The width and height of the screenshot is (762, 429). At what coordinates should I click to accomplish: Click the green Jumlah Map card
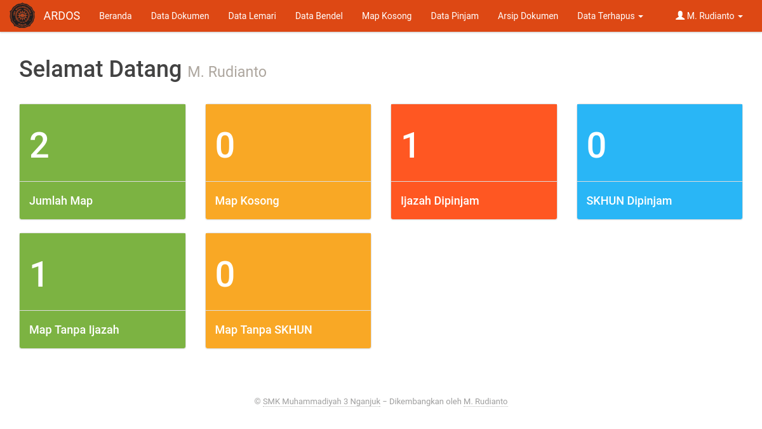pyautogui.click(x=102, y=161)
